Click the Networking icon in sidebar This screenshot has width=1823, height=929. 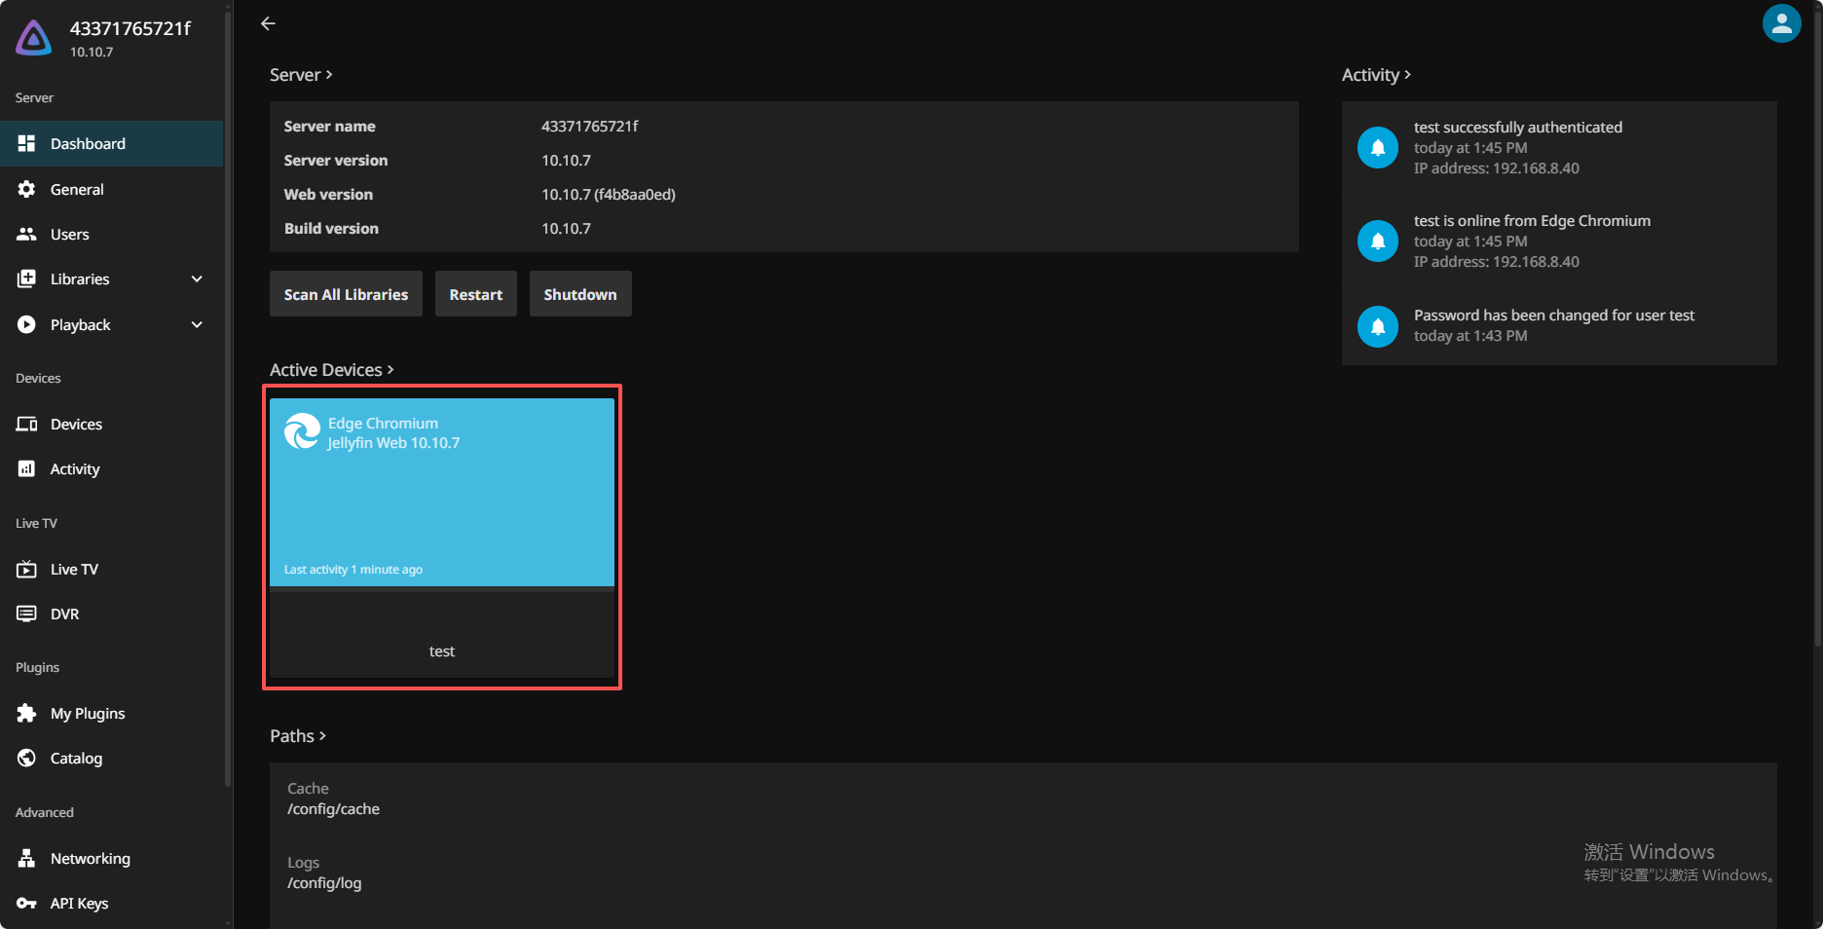[26, 858]
